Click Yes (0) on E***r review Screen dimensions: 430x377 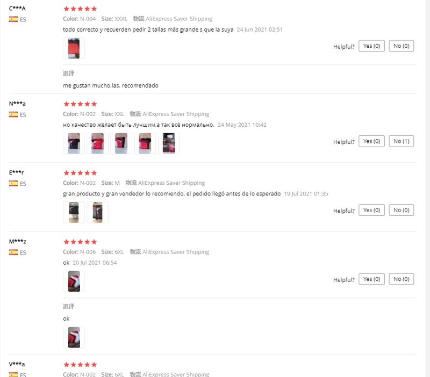pos(371,210)
